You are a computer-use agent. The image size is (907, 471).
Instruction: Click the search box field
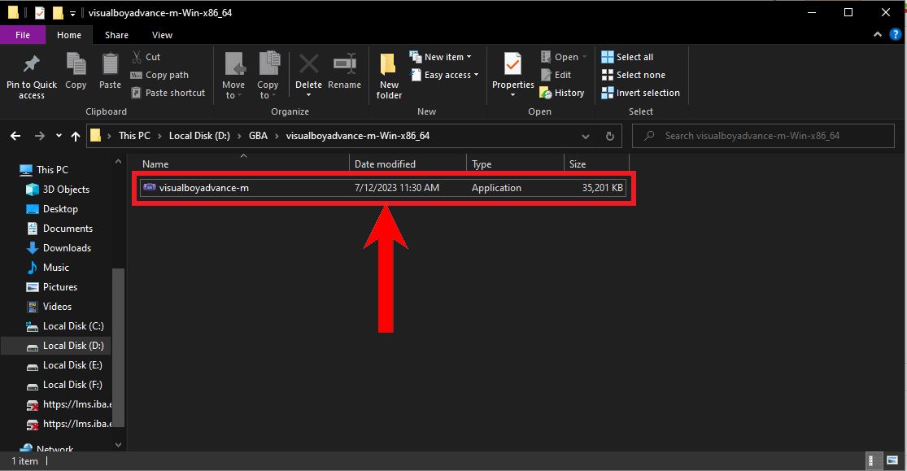(x=763, y=136)
